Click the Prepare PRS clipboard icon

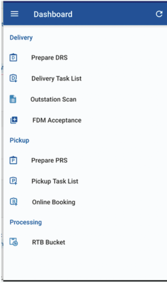(x=13, y=160)
